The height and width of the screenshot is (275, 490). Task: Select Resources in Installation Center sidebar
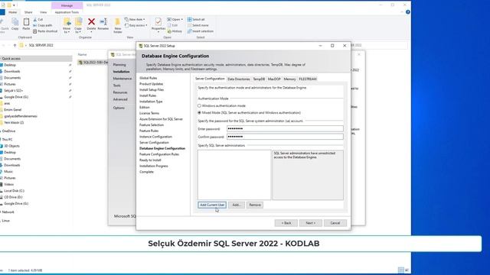coord(120,92)
